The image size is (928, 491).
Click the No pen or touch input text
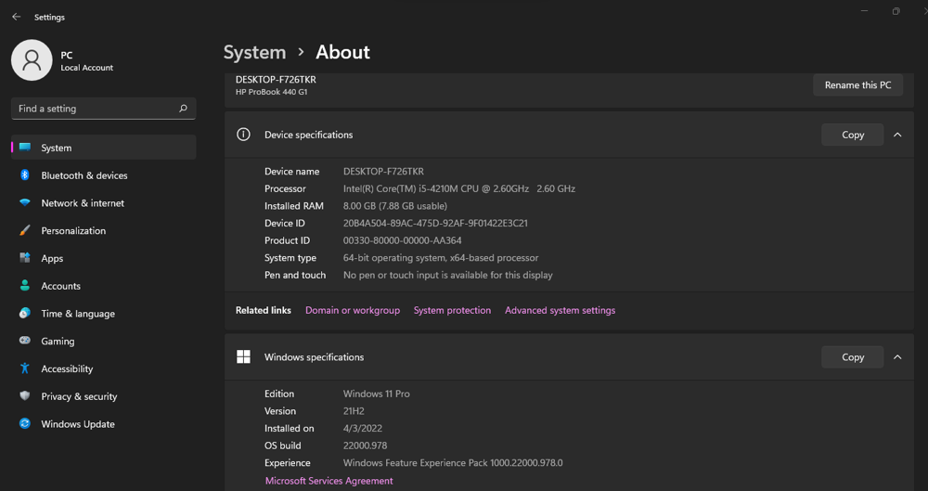click(x=448, y=275)
